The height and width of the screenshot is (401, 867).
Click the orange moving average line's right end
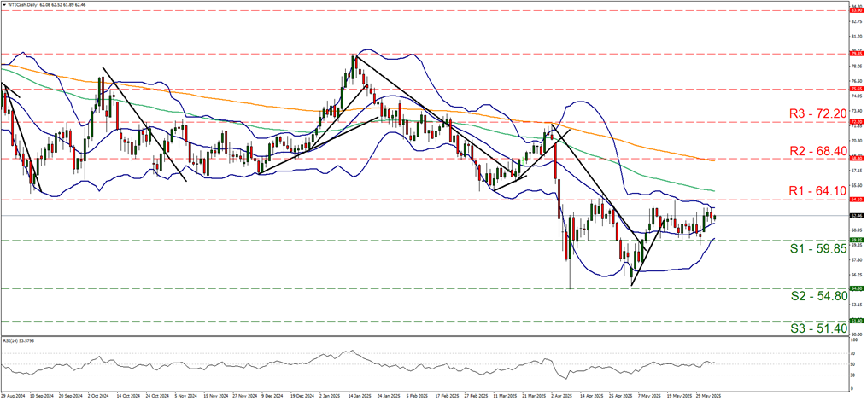pos(713,160)
